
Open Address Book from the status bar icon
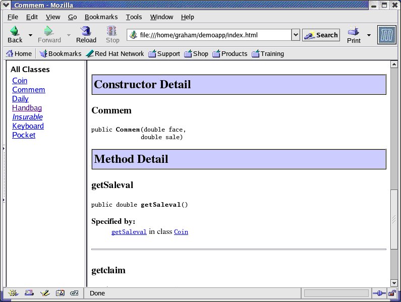[x=60, y=293]
